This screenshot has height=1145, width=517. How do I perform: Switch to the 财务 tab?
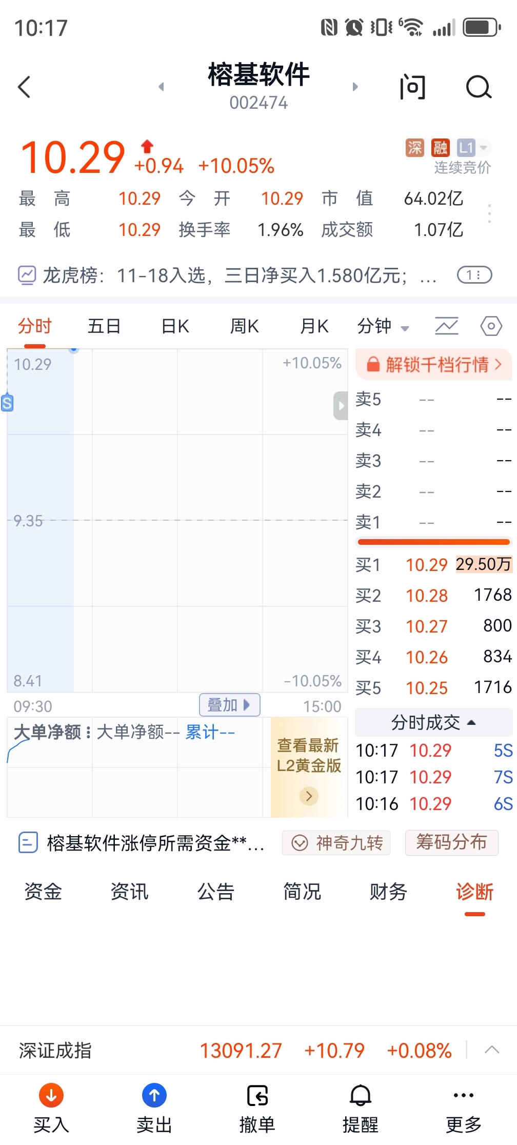pos(388,892)
